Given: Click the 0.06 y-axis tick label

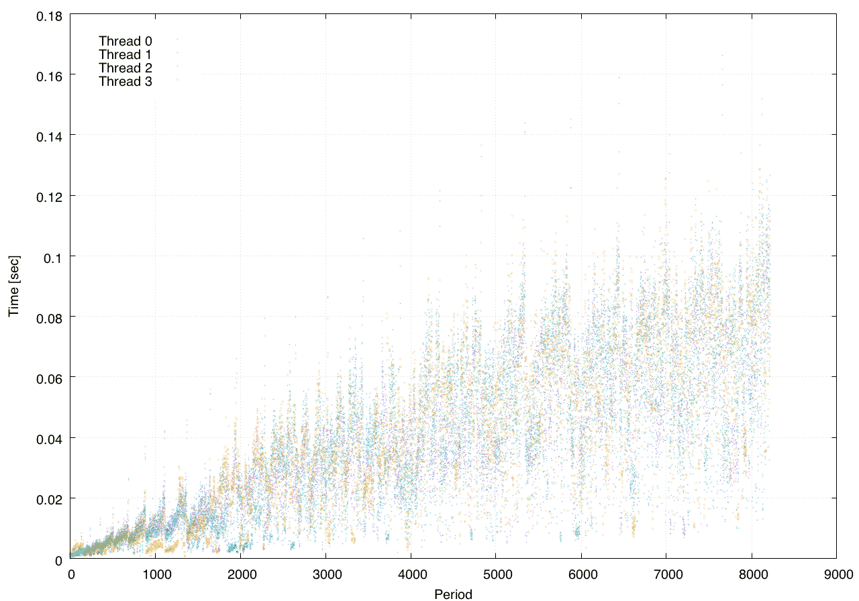Looking at the screenshot, I should [x=50, y=378].
